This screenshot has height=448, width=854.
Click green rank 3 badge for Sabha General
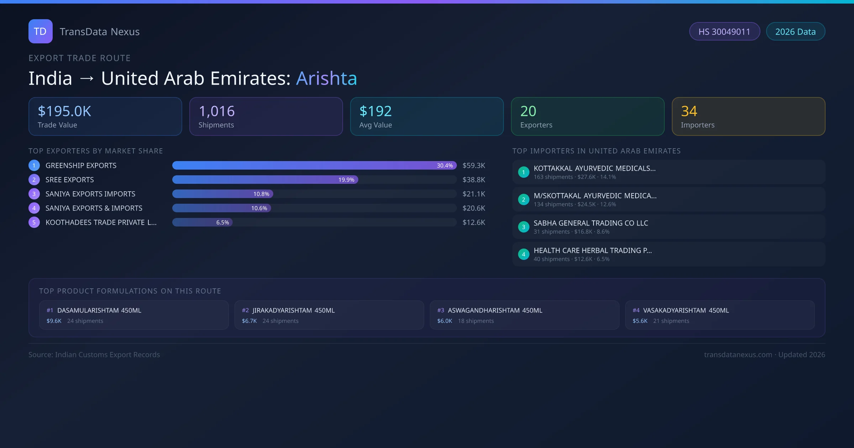pyautogui.click(x=523, y=227)
